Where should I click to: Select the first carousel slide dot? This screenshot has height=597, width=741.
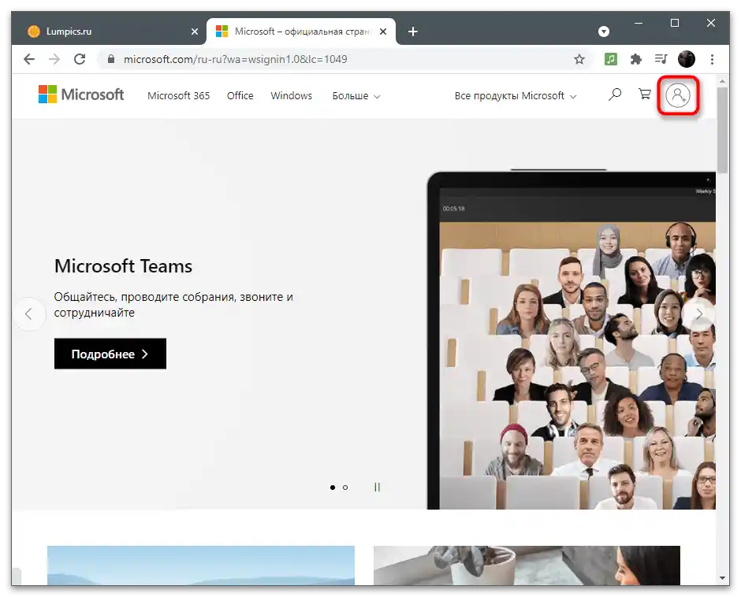[333, 488]
